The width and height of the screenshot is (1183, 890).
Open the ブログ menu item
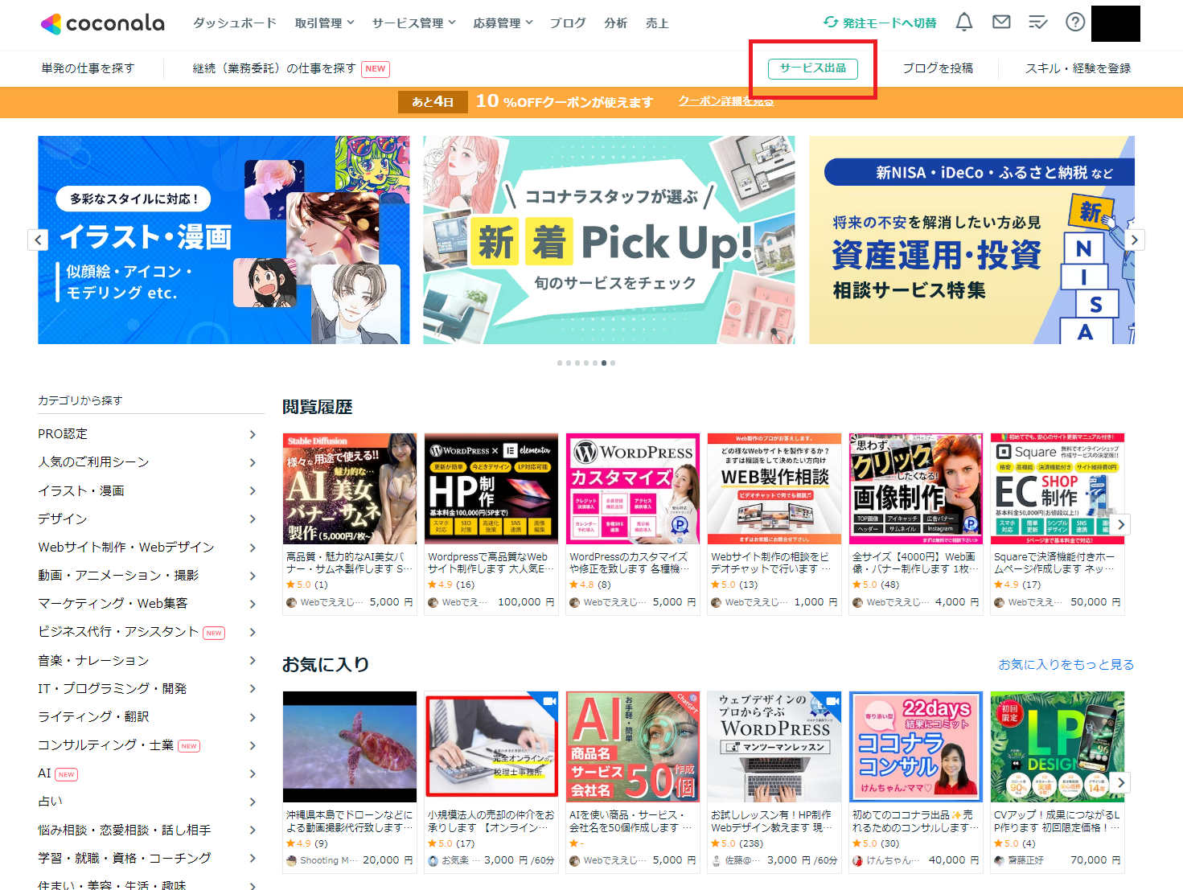(568, 23)
